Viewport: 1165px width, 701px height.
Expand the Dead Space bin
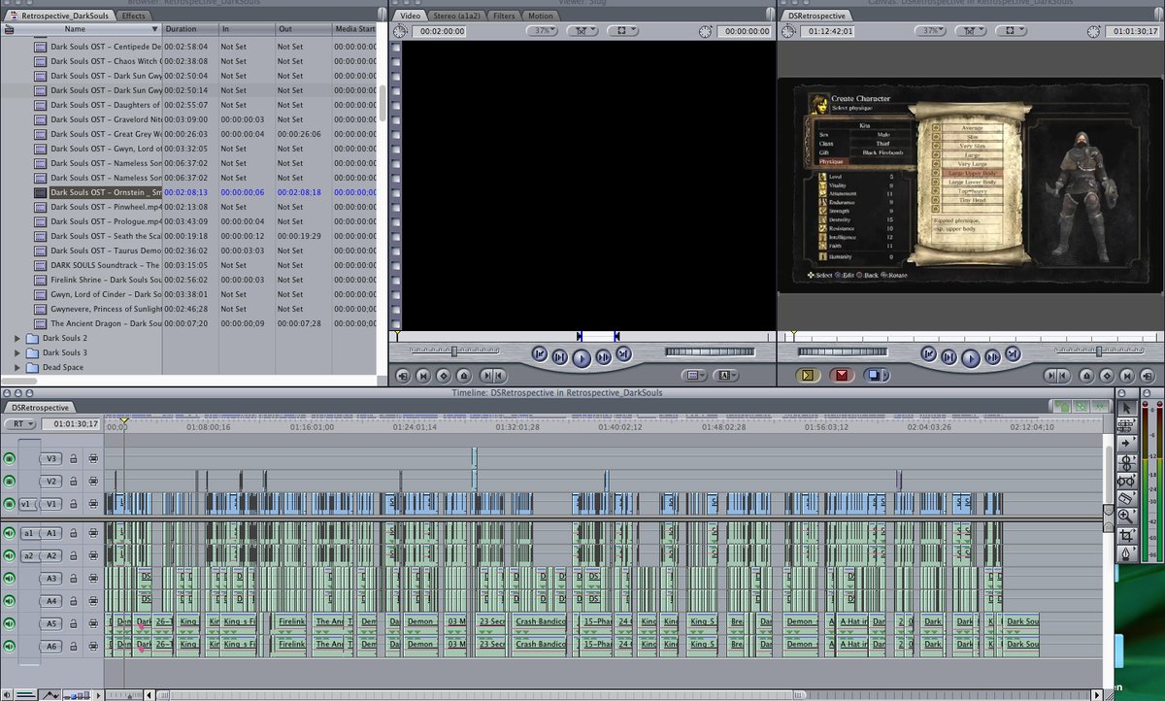(x=17, y=367)
